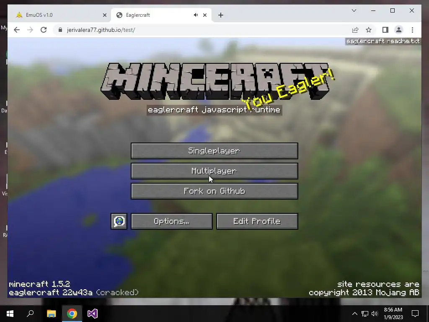Image resolution: width=429 pixels, height=322 pixels.
Task: Click the eaglercraft javascript runtime subtitle
Action: coord(214,110)
